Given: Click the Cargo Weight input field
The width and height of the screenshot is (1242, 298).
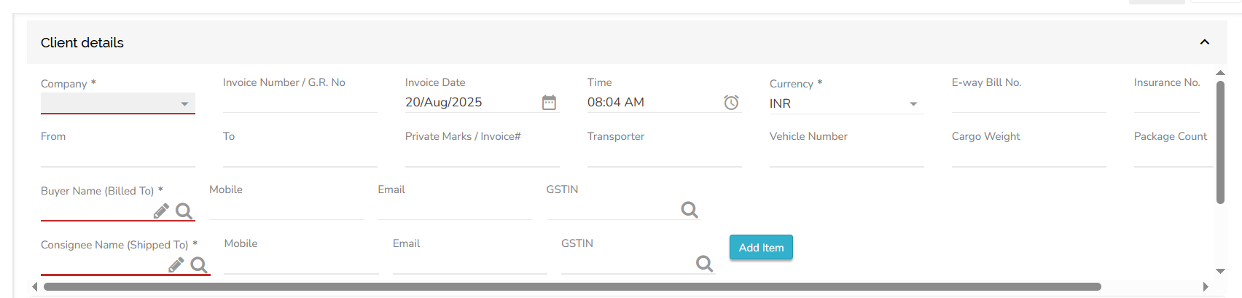Looking at the screenshot, I should point(1029,156).
